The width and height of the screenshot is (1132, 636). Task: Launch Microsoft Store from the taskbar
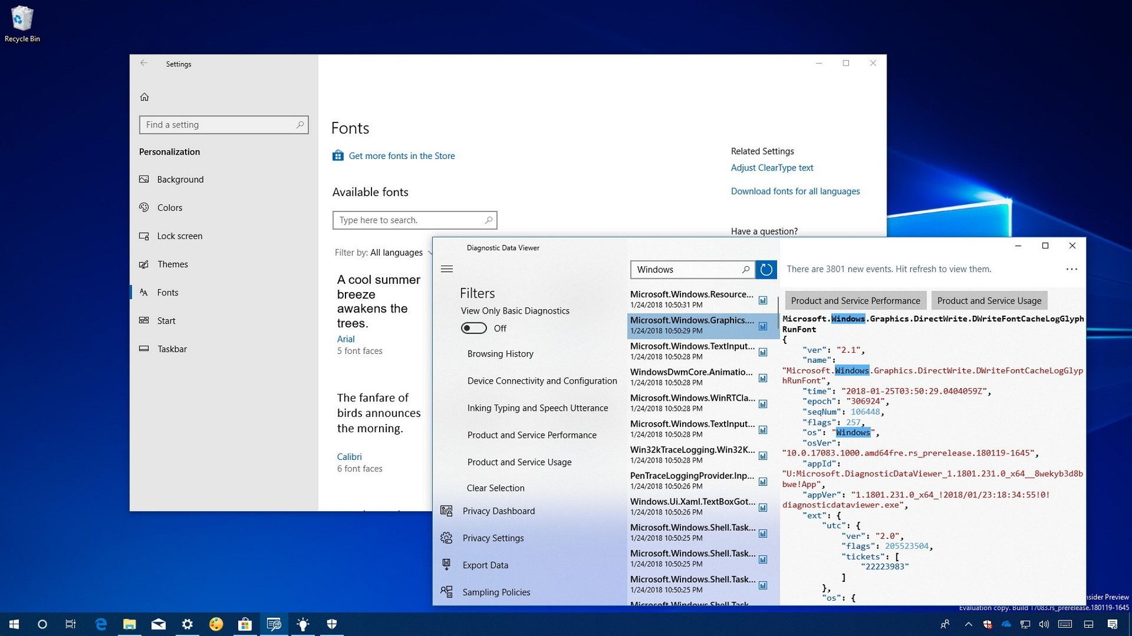point(246,624)
